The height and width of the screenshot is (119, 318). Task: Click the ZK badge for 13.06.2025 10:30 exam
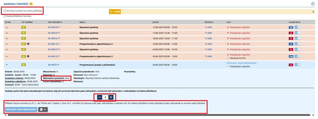pyautogui.click(x=23, y=33)
